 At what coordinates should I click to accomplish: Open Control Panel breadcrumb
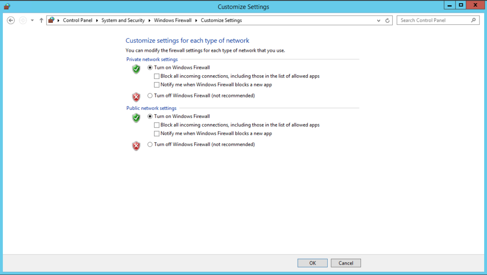click(x=78, y=20)
